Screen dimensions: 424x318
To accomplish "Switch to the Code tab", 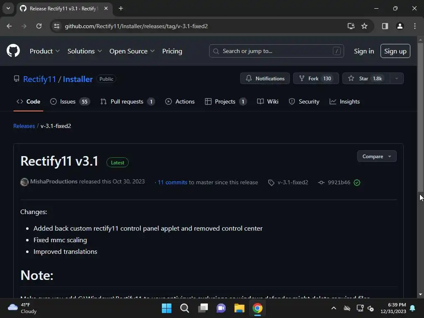I will point(29,102).
